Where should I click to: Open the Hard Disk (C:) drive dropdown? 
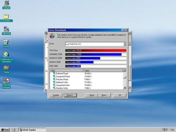coord(125,44)
